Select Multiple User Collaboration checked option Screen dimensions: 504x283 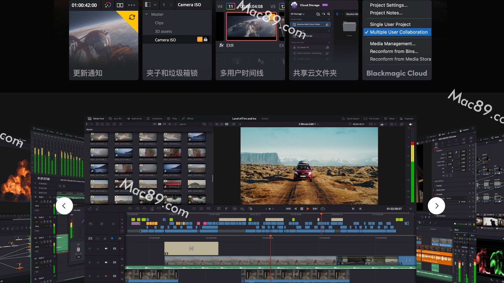pos(398,32)
